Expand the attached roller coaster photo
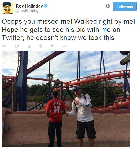138x150 pixels. coord(66,99)
